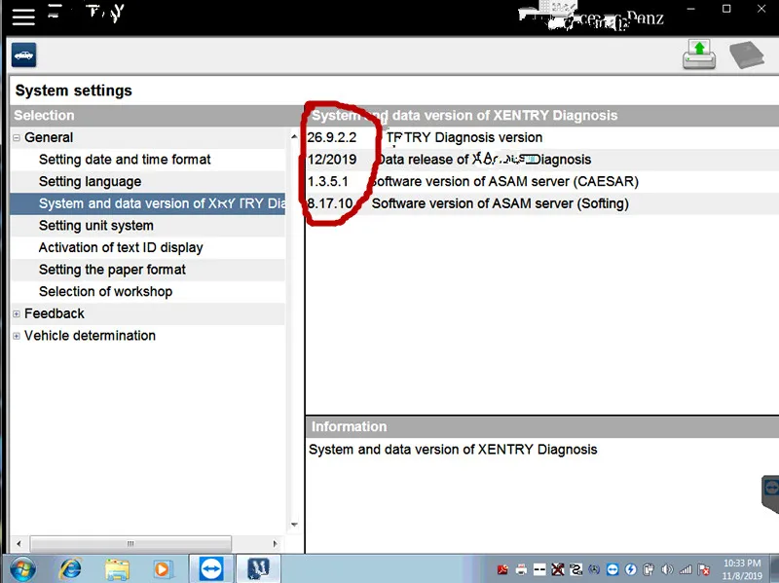The image size is (779, 583).
Task: Select Activation of text ID display
Action: point(121,247)
